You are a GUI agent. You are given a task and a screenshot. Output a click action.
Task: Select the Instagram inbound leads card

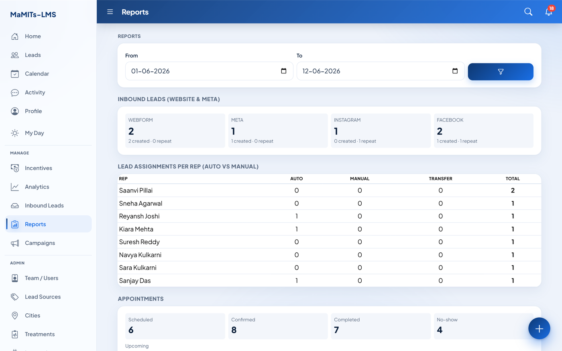[381, 131]
